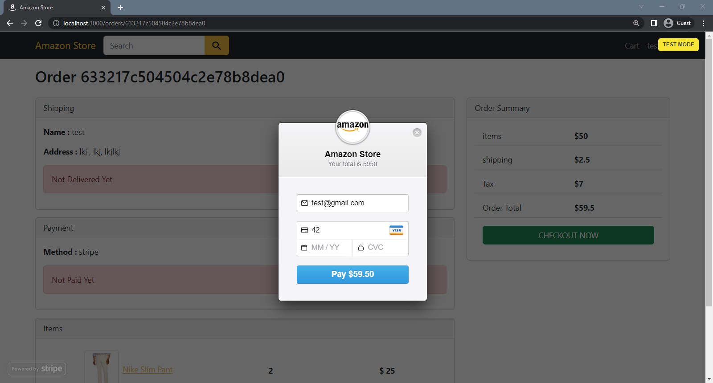This screenshot has width=713, height=383.
Task: Open Chrome three-dot menu
Action: point(704,23)
